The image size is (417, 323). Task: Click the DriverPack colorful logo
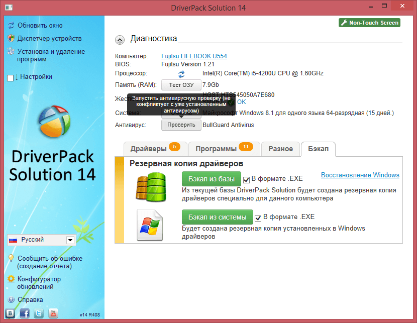point(54,121)
